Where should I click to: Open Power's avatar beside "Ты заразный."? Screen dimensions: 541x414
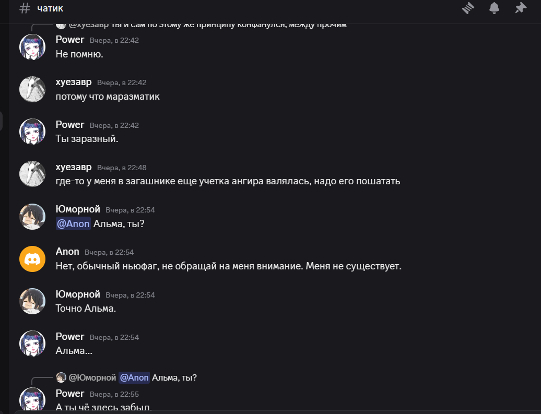[x=32, y=132]
